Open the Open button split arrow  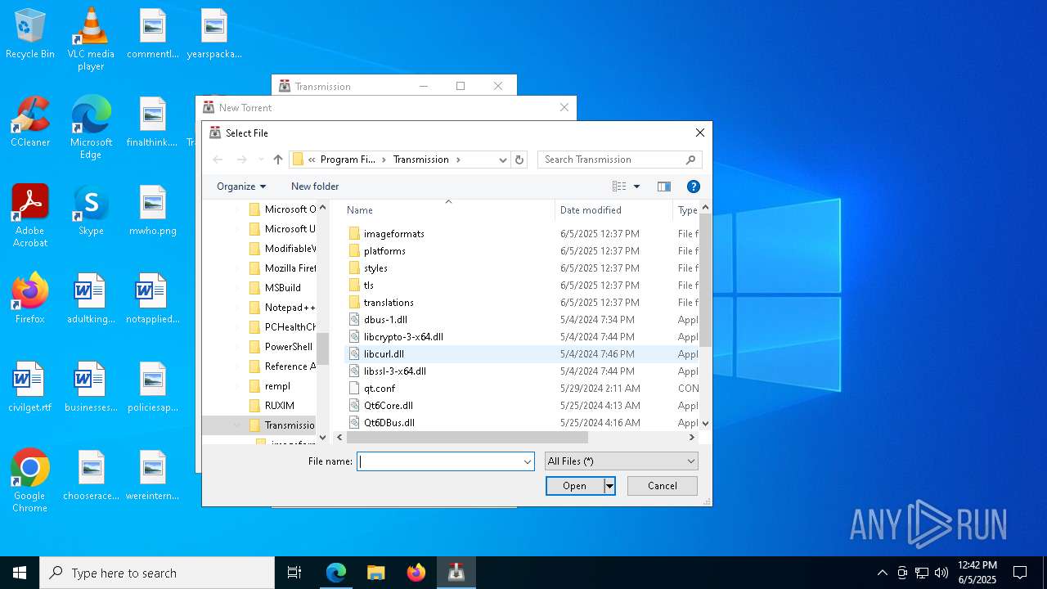tap(609, 486)
